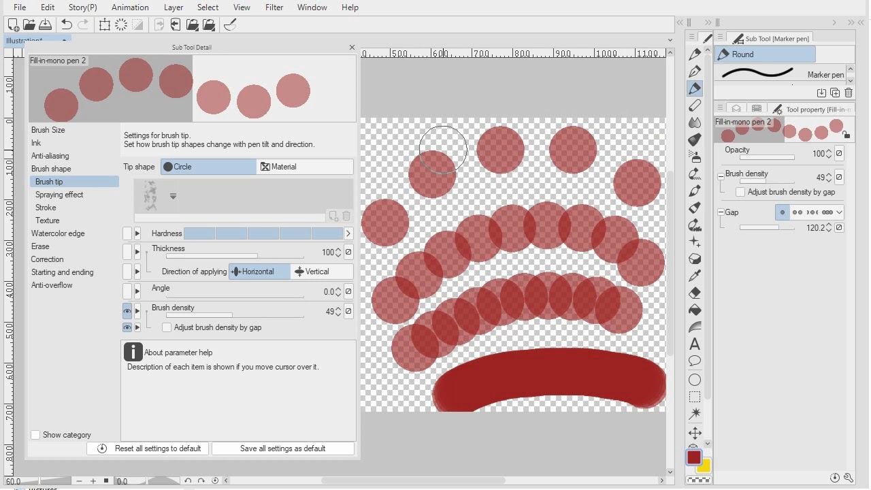Click the yellow sub color swatch
This screenshot has height=490, width=871.
click(x=704, y=465)
